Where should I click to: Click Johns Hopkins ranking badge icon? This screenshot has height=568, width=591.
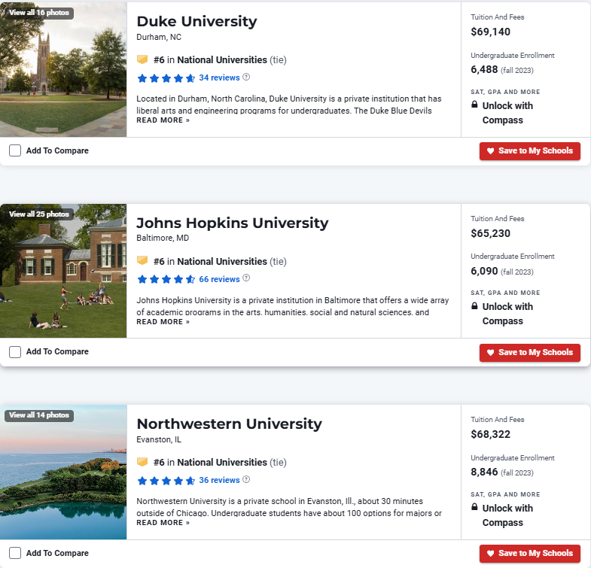[142, 261]
